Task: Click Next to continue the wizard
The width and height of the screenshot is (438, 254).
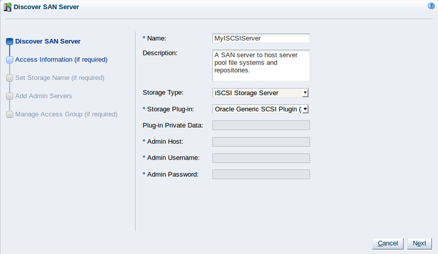Action: (419, 243)
